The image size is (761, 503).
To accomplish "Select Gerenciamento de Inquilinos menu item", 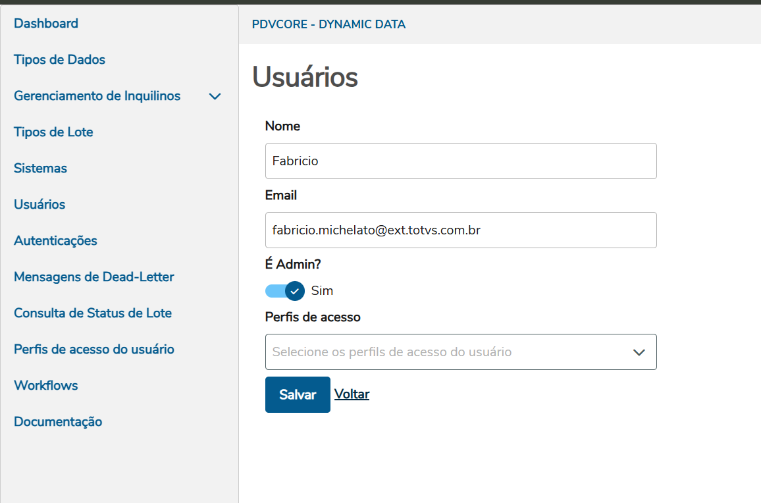I will [97, 96].
